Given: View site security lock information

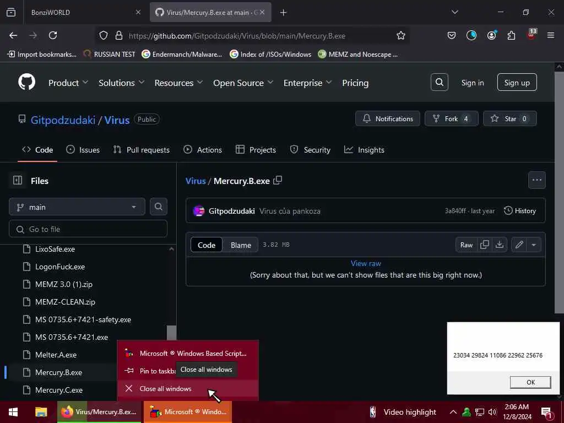Looking at the screenshot, I should pyautogui.click(x=119, y=35).
